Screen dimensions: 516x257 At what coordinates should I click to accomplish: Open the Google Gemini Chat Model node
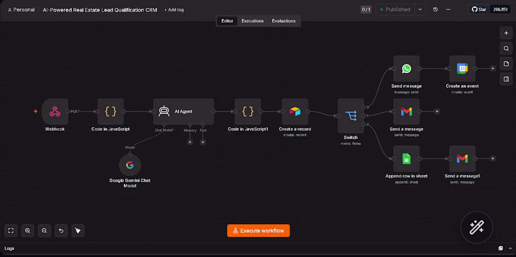pos(129,165)
